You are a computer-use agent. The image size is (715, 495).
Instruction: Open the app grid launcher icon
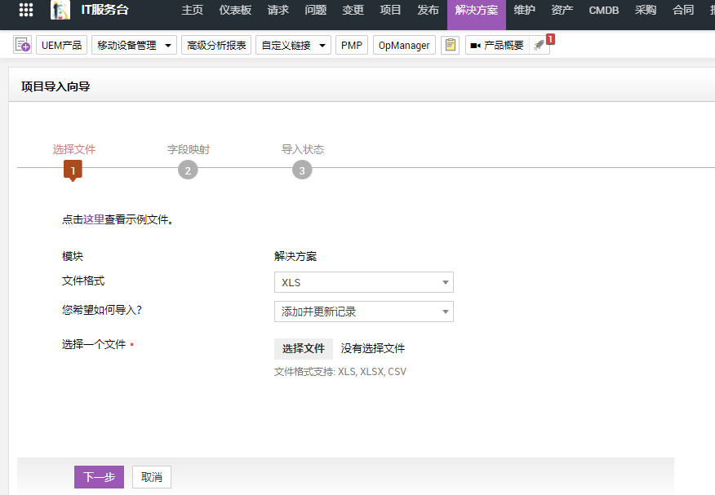coord(26,11)
